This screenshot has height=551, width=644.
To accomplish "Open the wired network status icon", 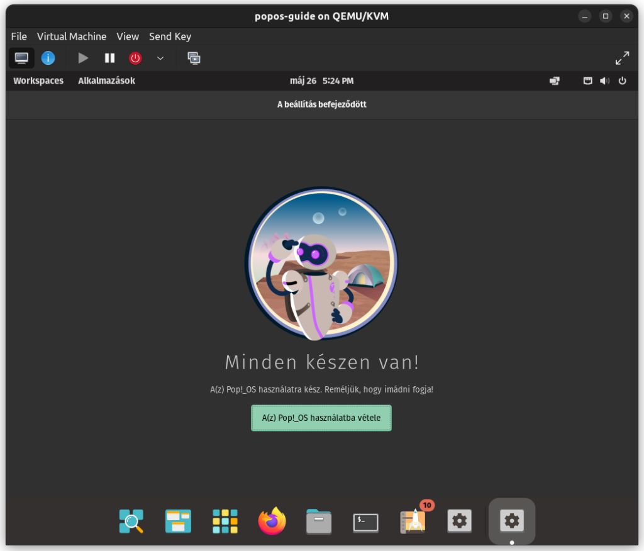I will tap(588, 81).
